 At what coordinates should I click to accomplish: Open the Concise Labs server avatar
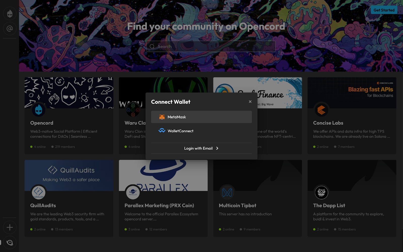click(x=321, y=110)
